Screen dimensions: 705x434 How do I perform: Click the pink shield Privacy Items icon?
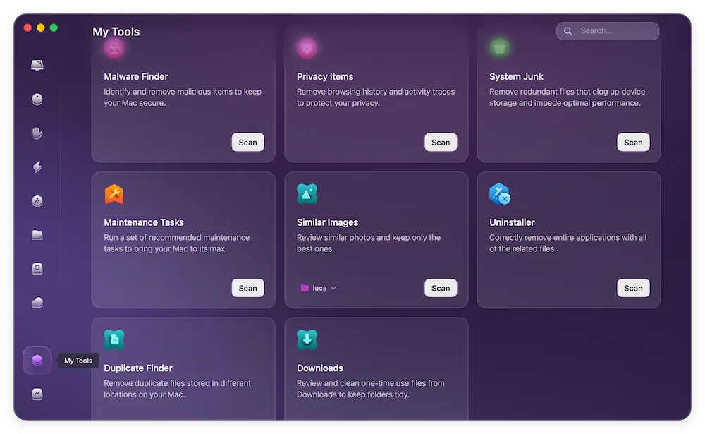307,48
